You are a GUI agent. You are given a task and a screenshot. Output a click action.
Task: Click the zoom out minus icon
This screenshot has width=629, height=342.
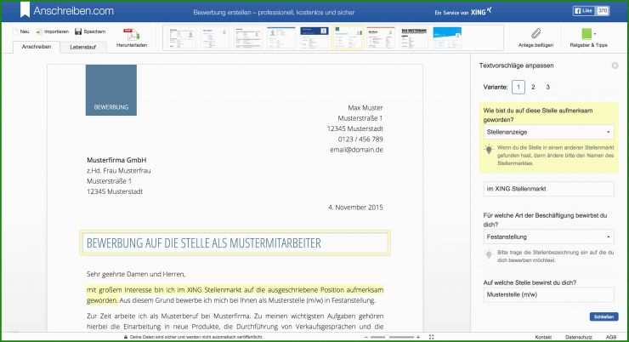click(365, 337)
